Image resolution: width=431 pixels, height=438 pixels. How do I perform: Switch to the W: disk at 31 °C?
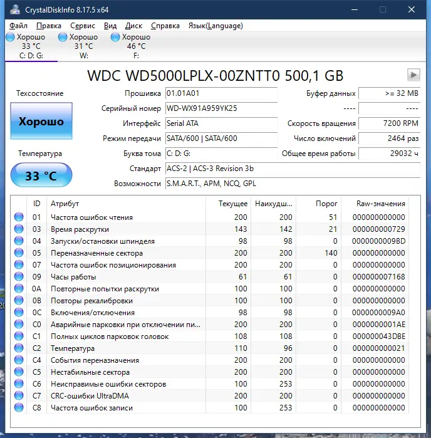[83, 46]
